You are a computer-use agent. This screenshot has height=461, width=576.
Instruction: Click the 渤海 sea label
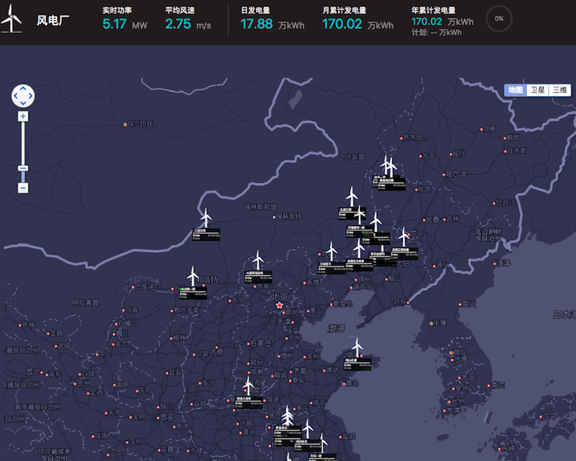(x=336, y=328)
